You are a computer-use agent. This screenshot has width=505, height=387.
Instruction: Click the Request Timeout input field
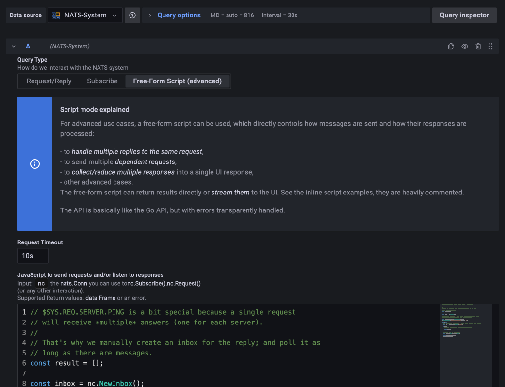pyautogui.click(x=33, y=256)
